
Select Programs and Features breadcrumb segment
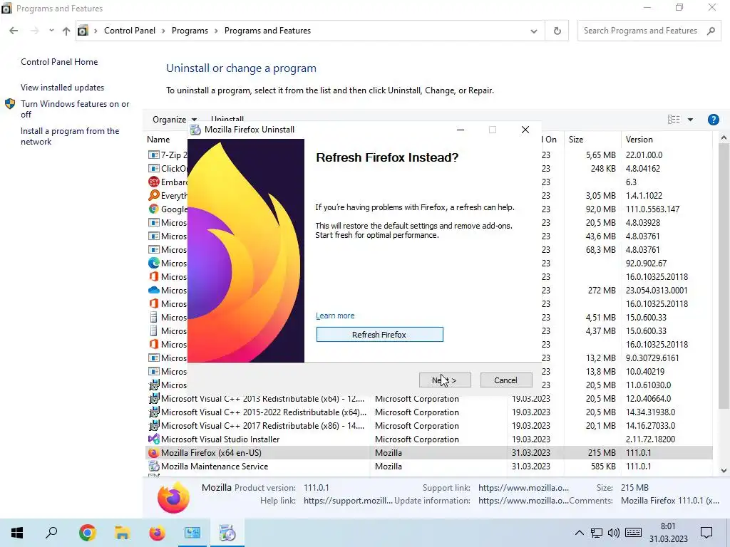(267, 31)
